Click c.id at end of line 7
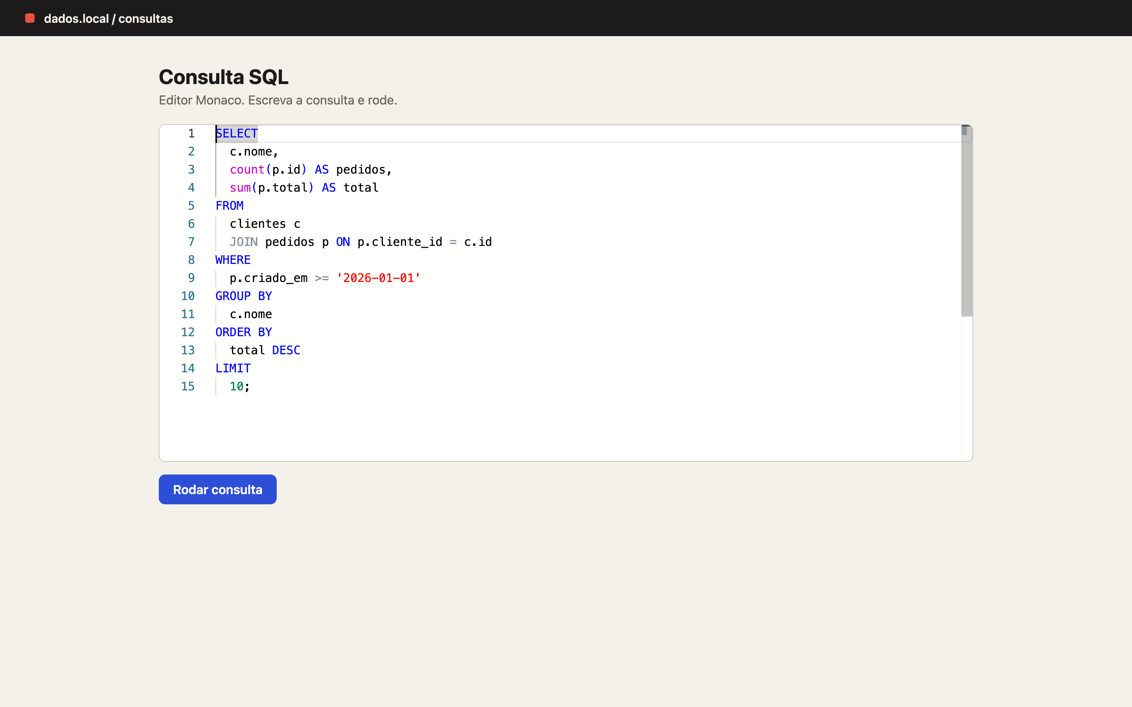This screenshot has height=707, width=1132. [x=478, y=242]
